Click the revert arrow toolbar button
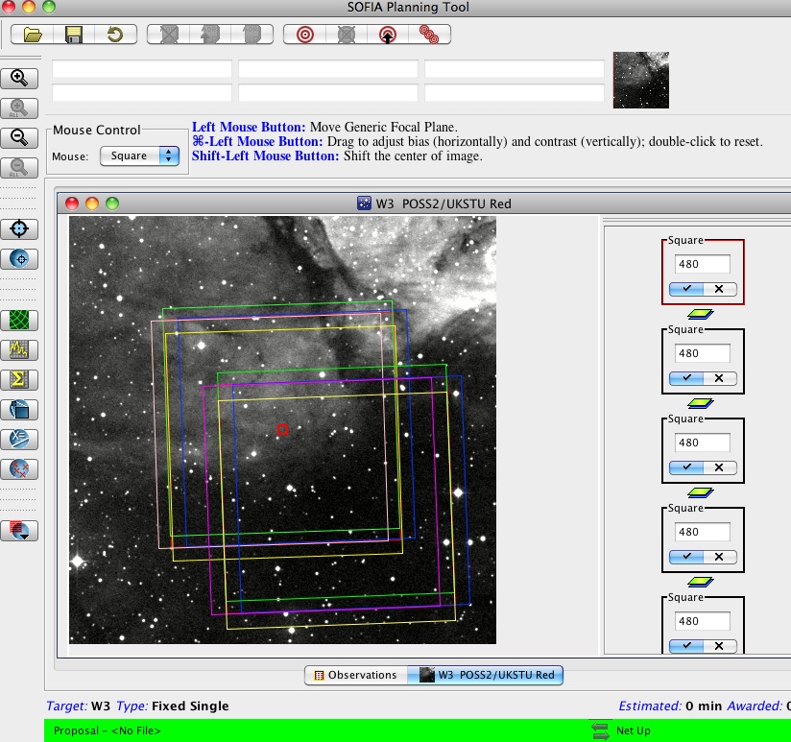 coord(115,35)
